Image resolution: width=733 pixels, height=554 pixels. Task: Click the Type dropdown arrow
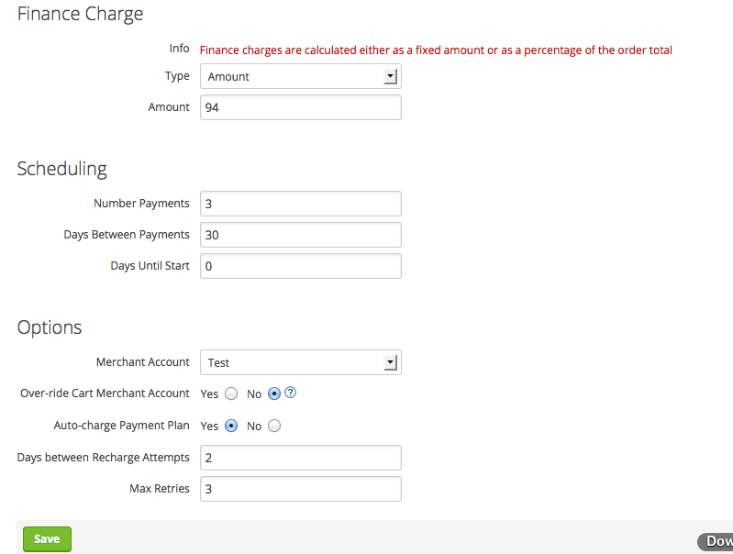click(x=390, y=76)
